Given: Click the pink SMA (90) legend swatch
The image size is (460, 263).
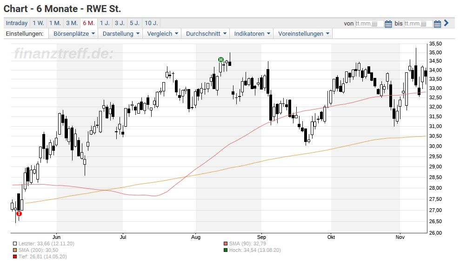Looking at the screenshot, I should 225,244.
